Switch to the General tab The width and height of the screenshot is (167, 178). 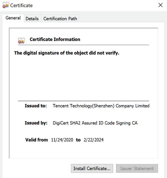[x=13, y=18]
